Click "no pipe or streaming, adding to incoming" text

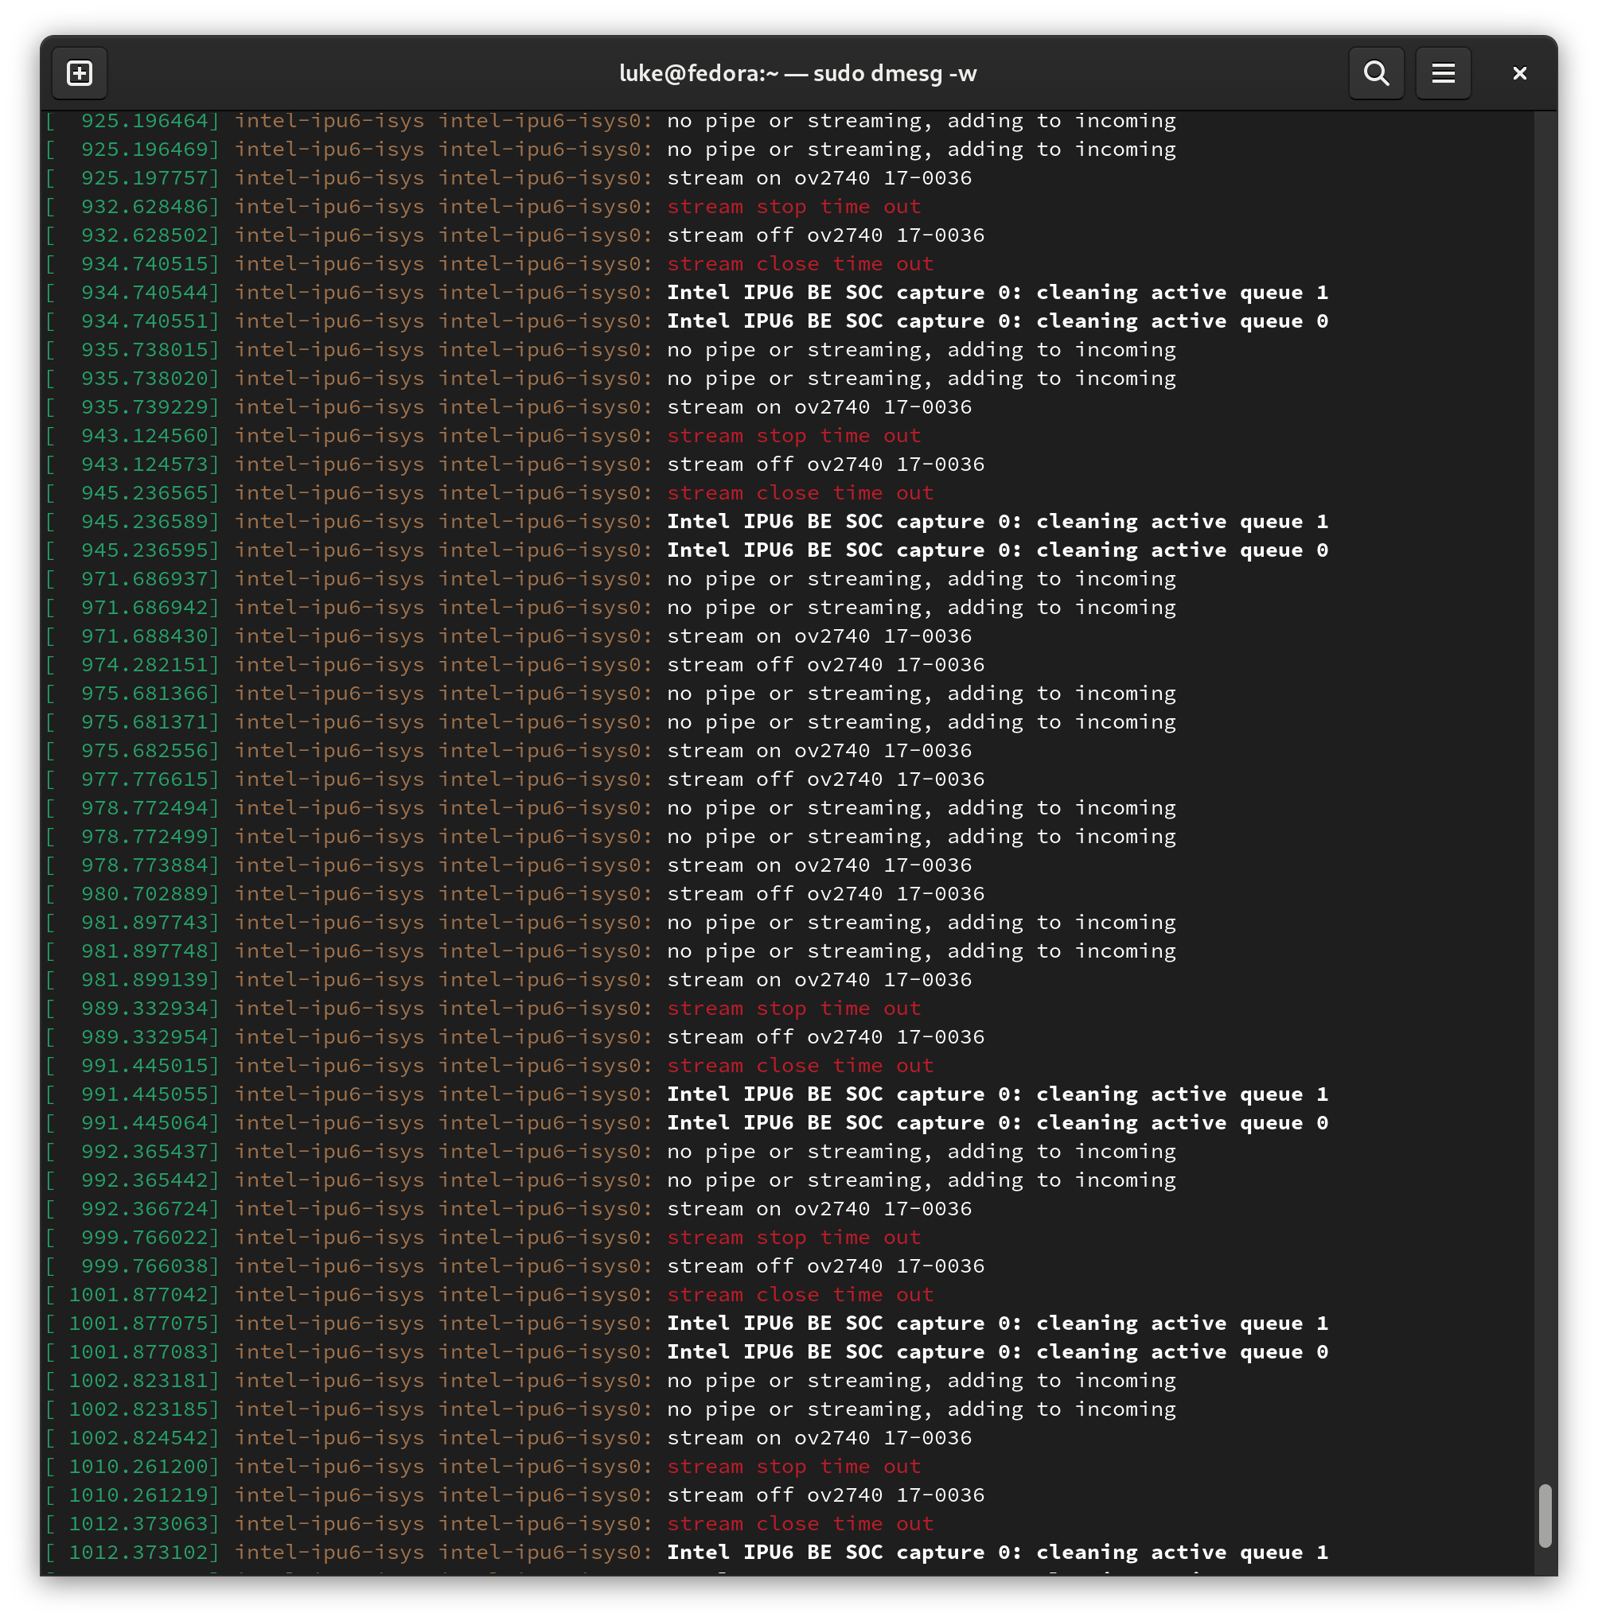coord(921,120)
